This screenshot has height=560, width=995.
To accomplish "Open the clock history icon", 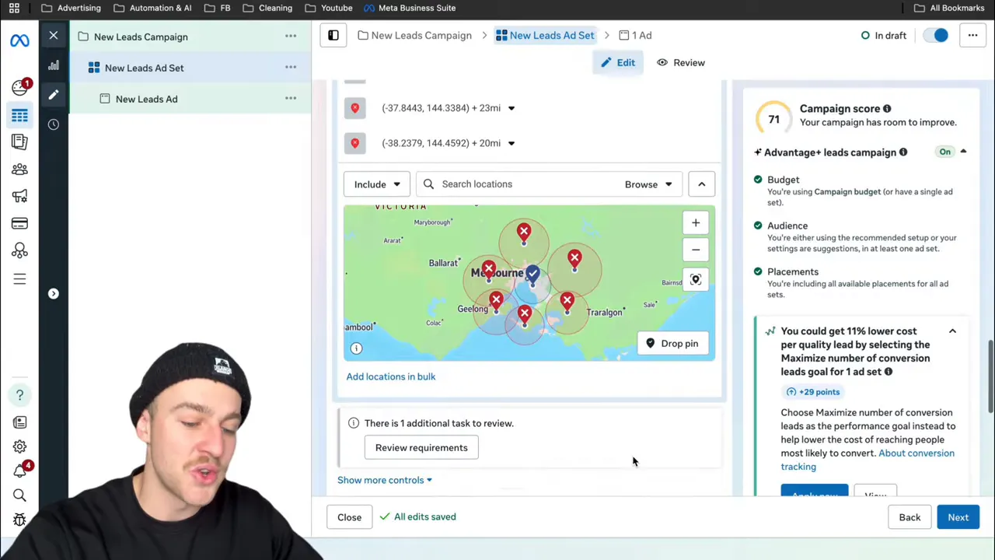I will pos(54,124).
